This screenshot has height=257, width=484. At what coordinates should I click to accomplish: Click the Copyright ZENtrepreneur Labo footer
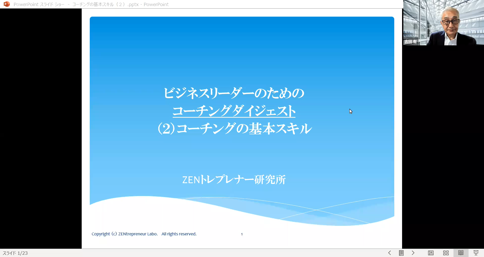[x=144, y=234]
